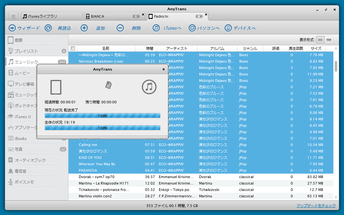This screenshot has height=215, width=344.
Task: Sort by アーティスト artist column header
Action: click(x=177, y=48)
